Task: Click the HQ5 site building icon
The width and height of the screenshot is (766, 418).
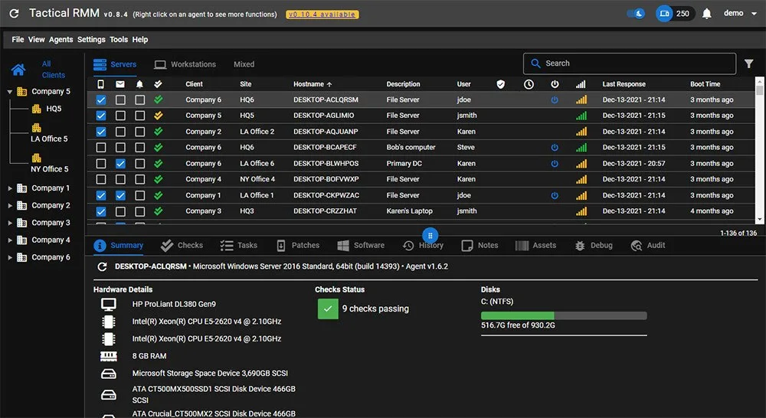Action: click(x=36, y=109)
